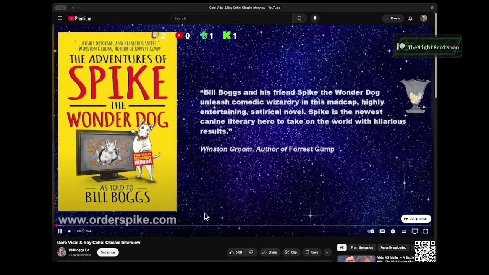Share the video

(x=269, y=252)
